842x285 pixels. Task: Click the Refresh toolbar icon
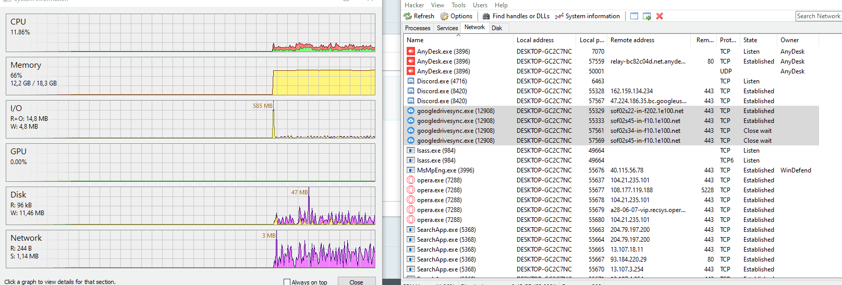(408, 16)
